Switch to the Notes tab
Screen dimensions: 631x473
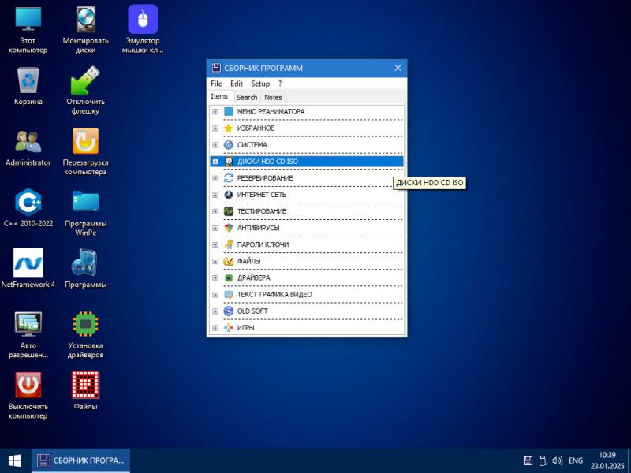point(273,98)
